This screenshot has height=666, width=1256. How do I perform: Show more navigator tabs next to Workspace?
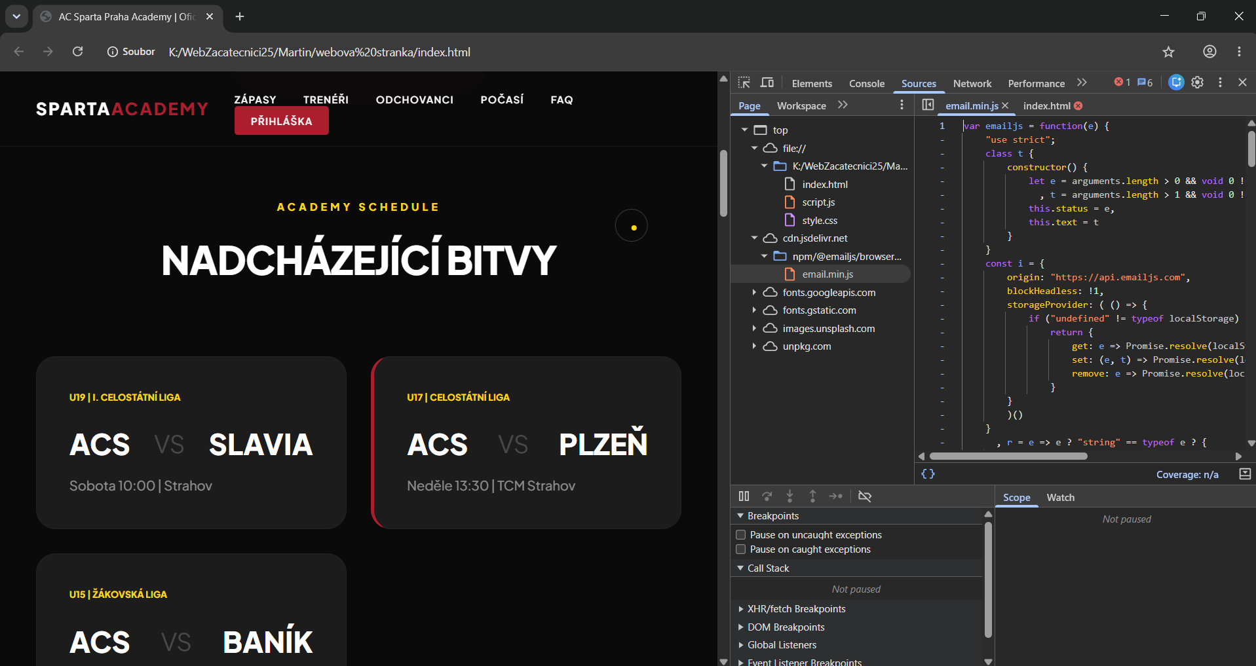pos(843,105)
